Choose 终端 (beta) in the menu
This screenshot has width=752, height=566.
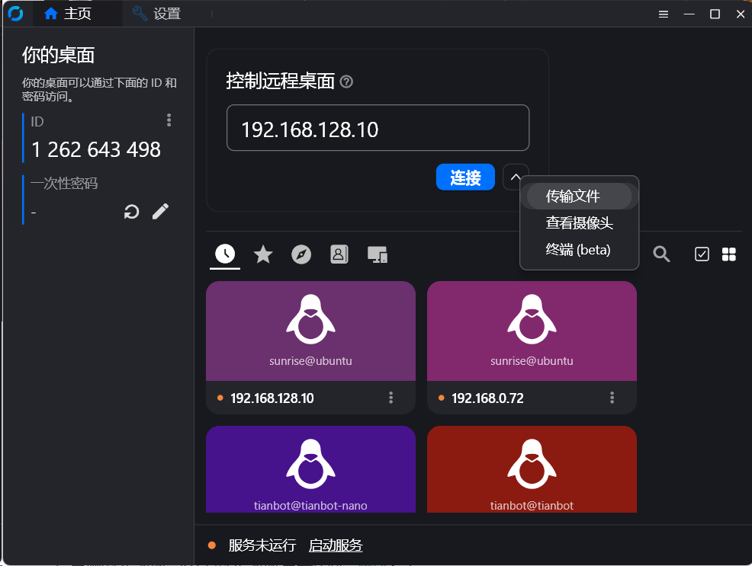(578, 250)
